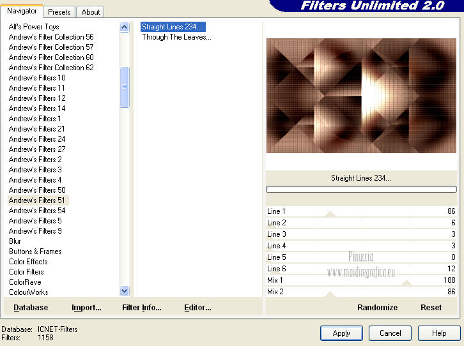Select Andrew's Filters 21
464x346 pixels.
click(36, 129)
